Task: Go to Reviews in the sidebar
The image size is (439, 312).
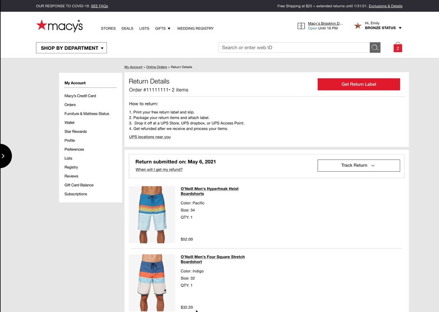Action: pyautogui.click(x=71, y=176)
